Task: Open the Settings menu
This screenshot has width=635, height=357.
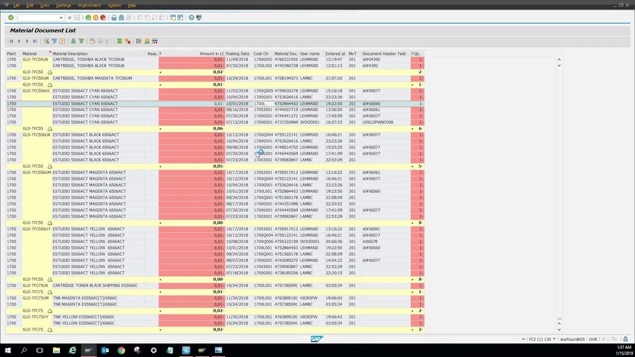Action: click(x=63, y=5)
